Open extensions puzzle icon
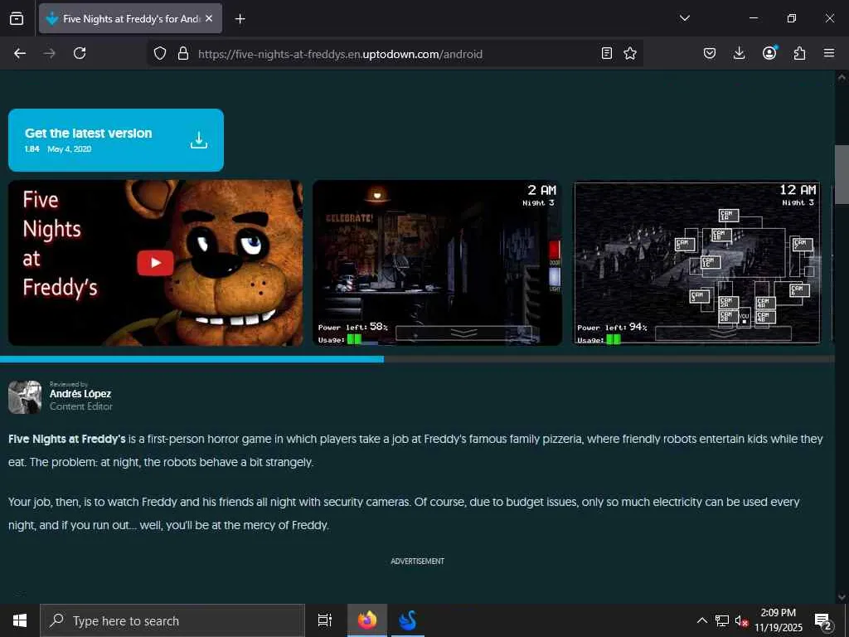 799,53
